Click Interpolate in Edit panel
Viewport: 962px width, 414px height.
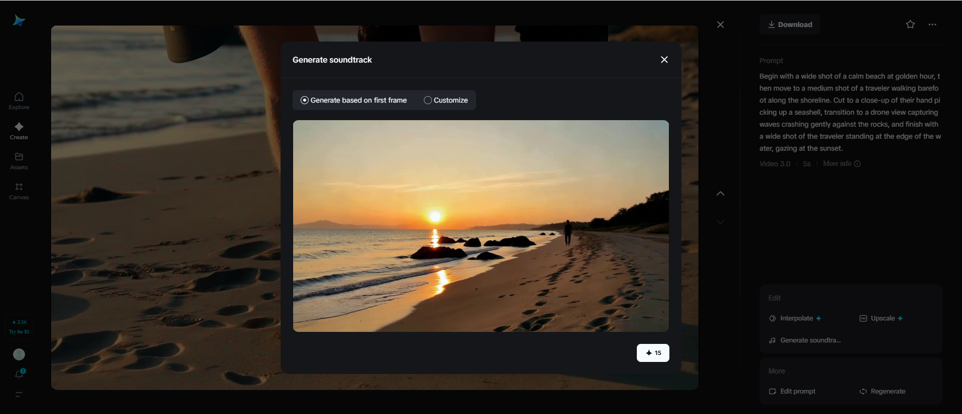(795, 318)
